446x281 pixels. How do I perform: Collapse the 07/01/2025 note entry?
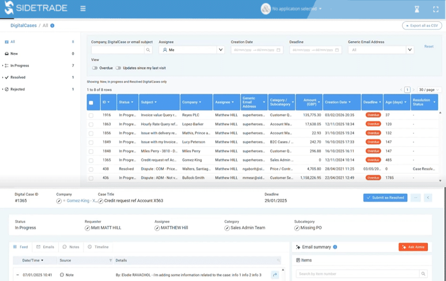click(x=18, y=275)
